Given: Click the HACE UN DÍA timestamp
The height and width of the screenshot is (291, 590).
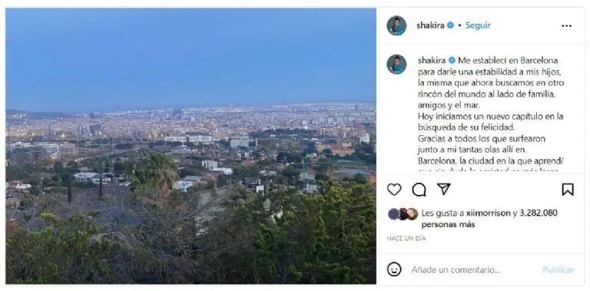Looking at the screenshot, I should (406, 238).
